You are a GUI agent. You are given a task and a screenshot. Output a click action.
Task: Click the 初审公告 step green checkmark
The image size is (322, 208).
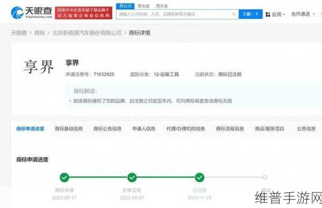pos(132,178)
